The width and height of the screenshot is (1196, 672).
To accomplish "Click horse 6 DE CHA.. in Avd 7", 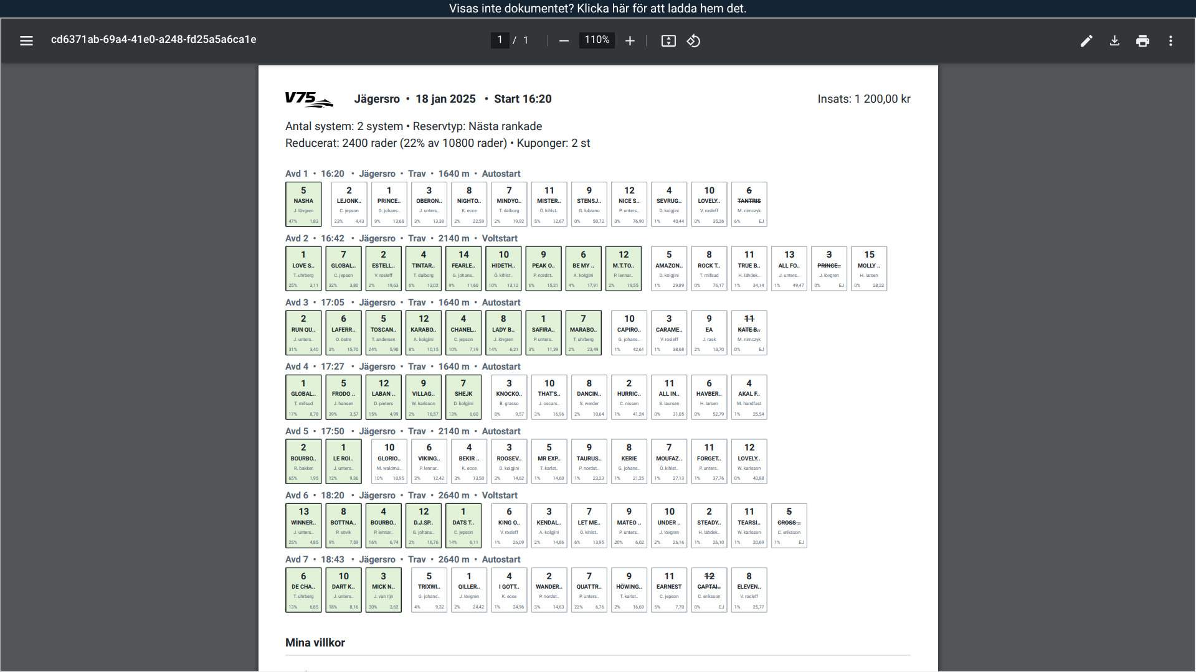I will [x=303, y=589].
